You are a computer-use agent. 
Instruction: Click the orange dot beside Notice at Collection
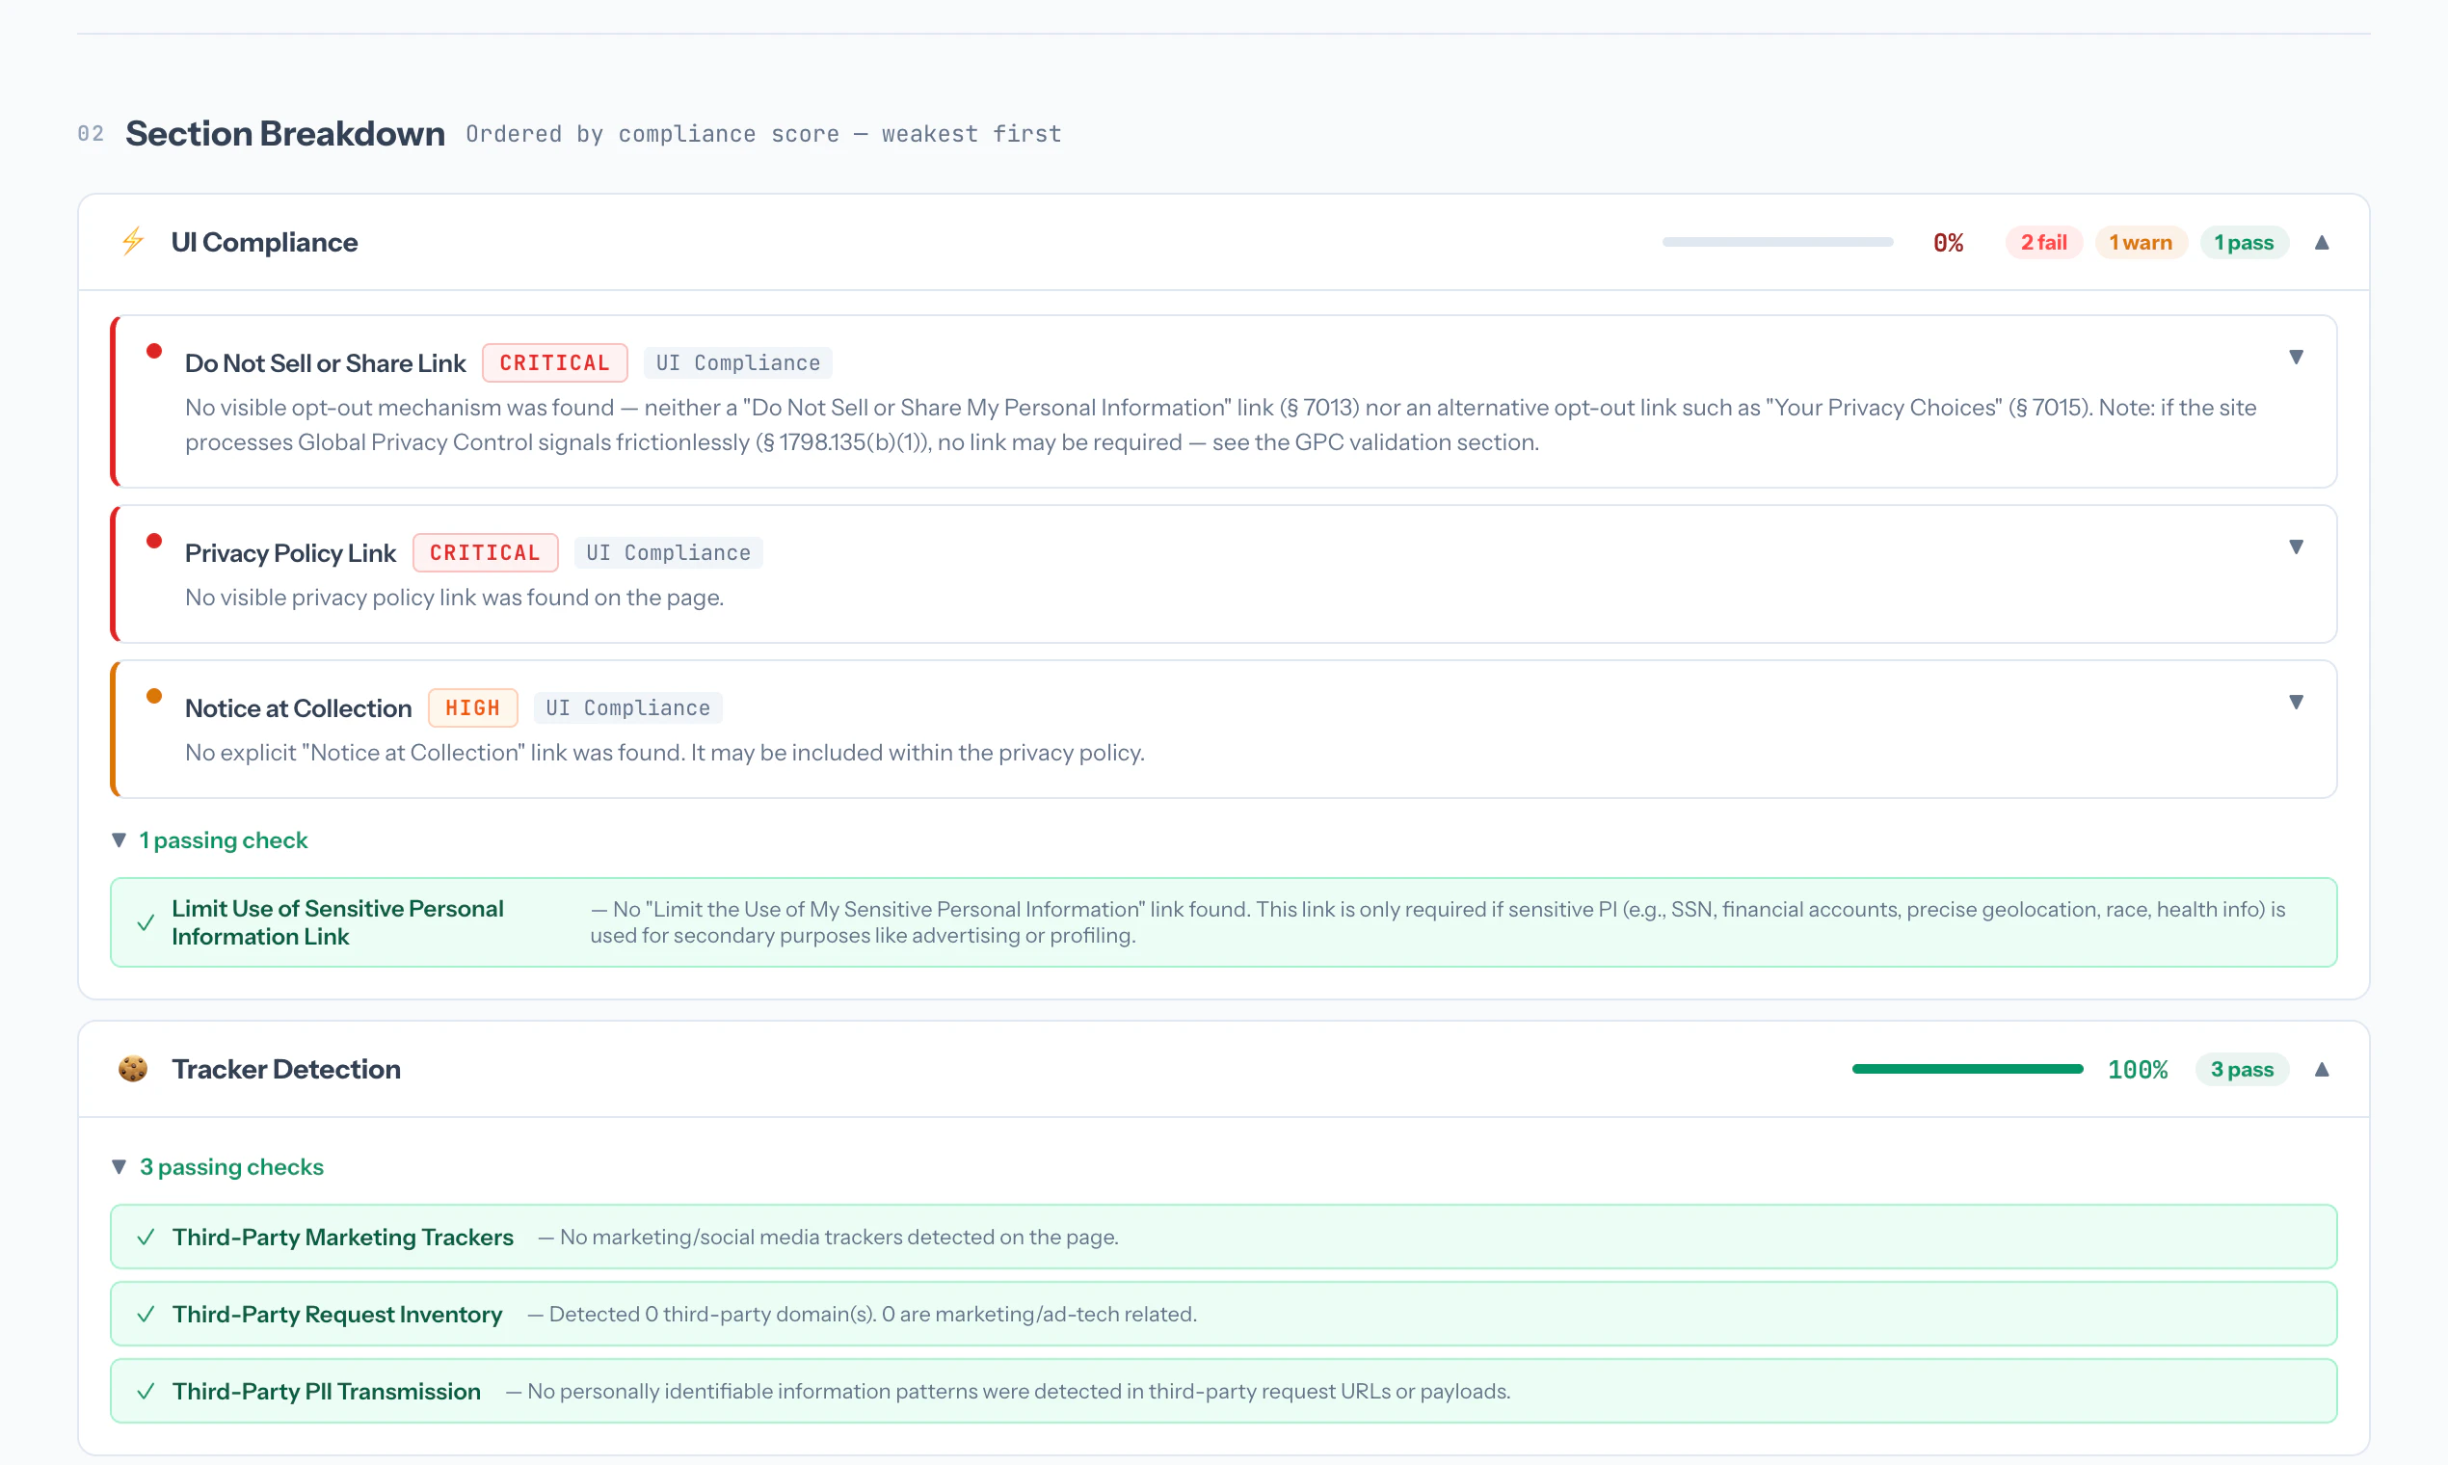point(154,695)
